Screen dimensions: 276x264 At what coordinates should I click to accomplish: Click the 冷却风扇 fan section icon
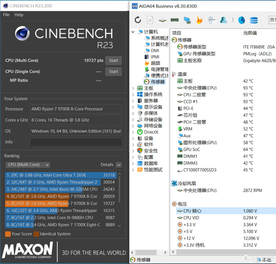tap(174, 183)
